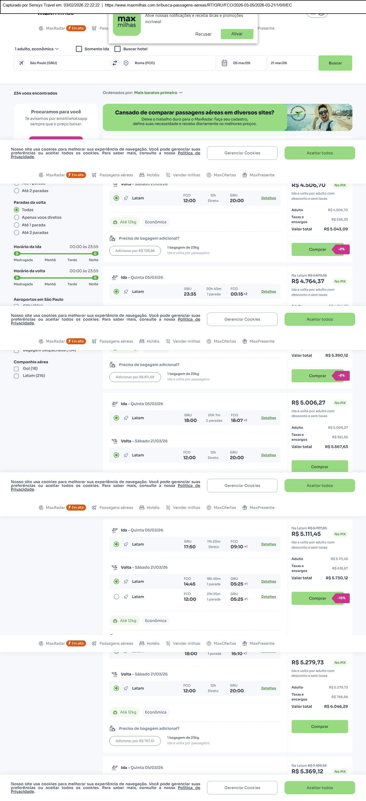Enable the 'Buscar hotel' checkbox
Viewport: 366px width, 801px height.
click(x=118, y=49)
